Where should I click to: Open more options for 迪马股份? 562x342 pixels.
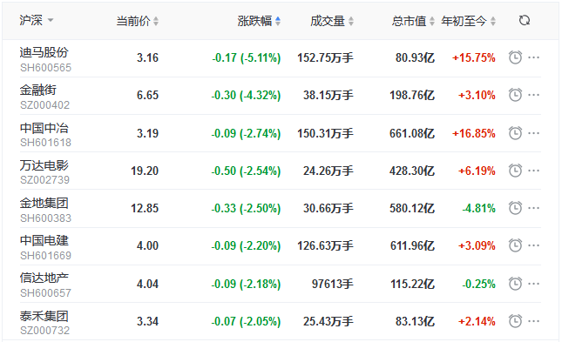pyautogui.click(x=534, y=57)
